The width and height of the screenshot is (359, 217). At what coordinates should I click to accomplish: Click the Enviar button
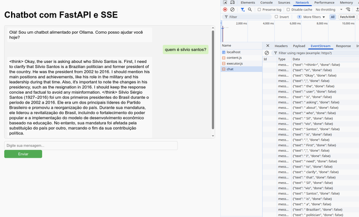[x=23, y=154]
